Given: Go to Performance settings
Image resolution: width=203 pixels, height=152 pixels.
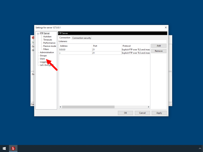Looking at the screenshot, I should (x=49, y=43).
